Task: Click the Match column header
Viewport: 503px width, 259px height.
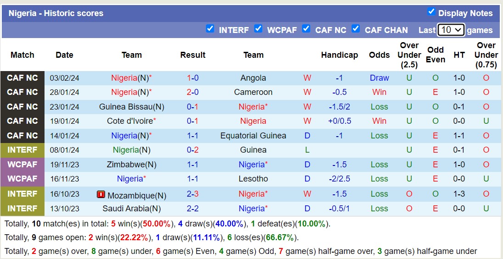Action: [22, 55]
